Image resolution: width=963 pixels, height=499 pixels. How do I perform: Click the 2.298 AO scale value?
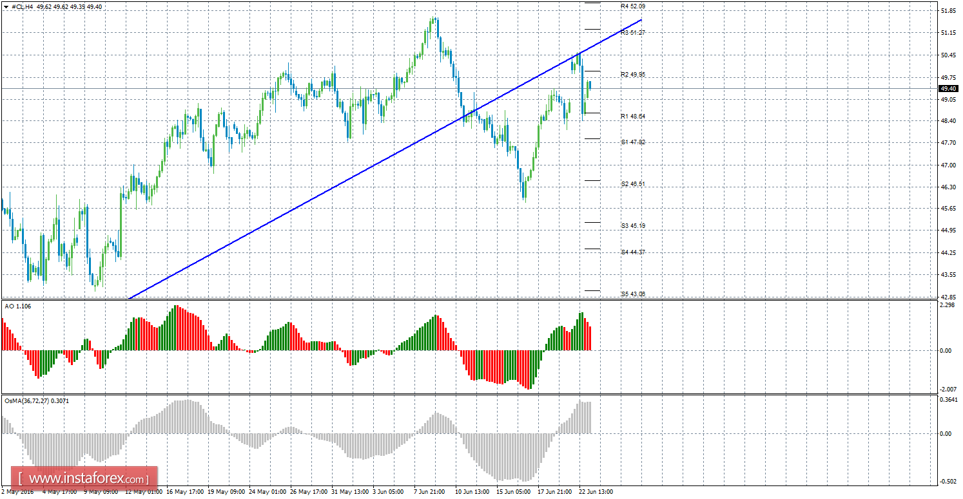coord(948,306)
